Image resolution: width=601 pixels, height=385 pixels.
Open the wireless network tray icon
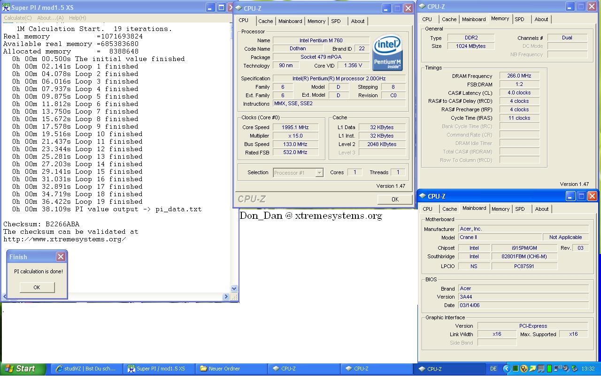point(558,369)
